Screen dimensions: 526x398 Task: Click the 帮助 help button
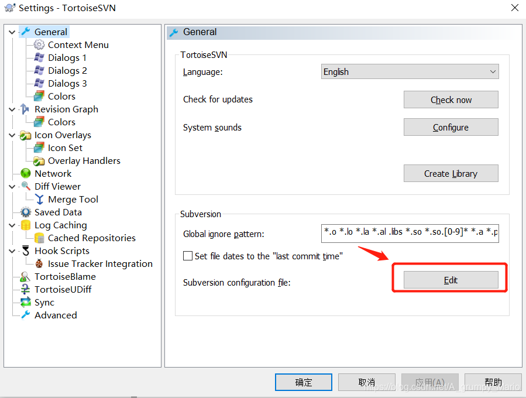(x=493, y=382)
